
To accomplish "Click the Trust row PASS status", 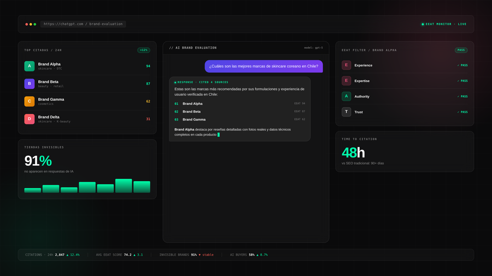I will click(x=462, y=112).
